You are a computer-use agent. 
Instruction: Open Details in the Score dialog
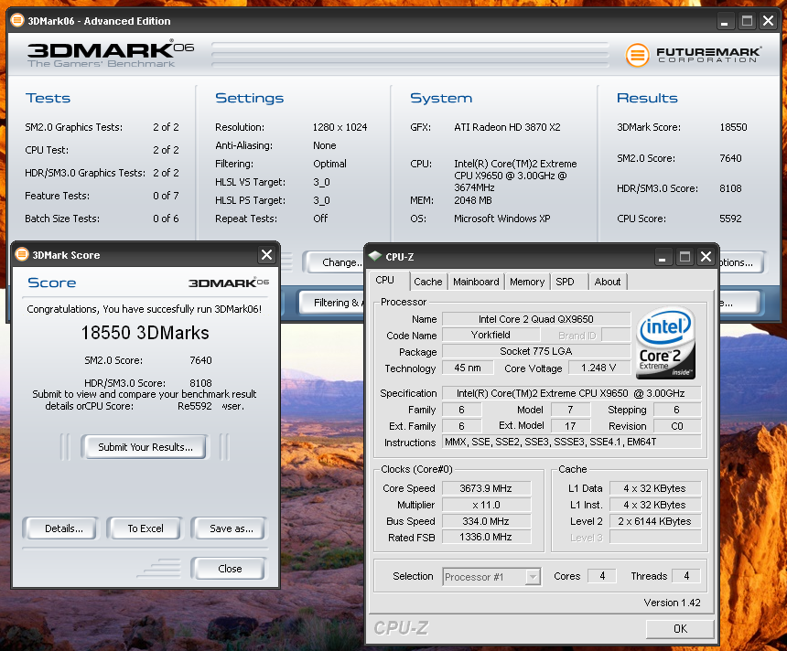[64, 528]
